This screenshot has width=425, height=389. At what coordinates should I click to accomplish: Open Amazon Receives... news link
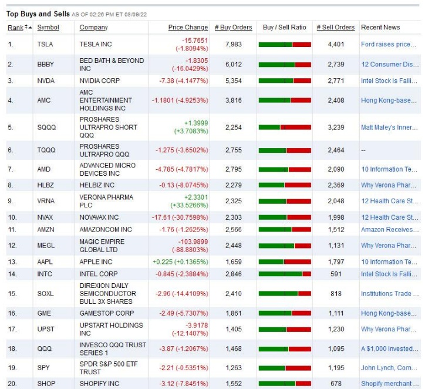(x=390, y=230)
